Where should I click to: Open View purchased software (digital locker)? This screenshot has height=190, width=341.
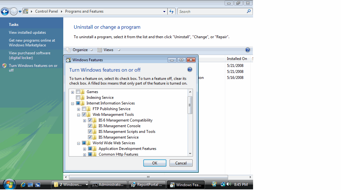(x=30, y=55)
